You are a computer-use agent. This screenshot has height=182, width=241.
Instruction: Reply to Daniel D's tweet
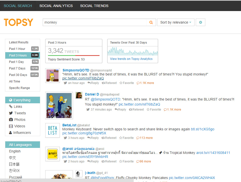(x=120, y=110)
